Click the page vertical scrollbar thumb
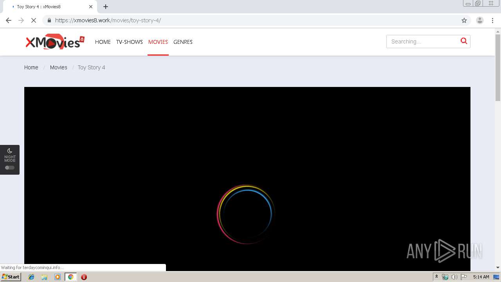Screen dimensions: 501x282 point(498,68)
